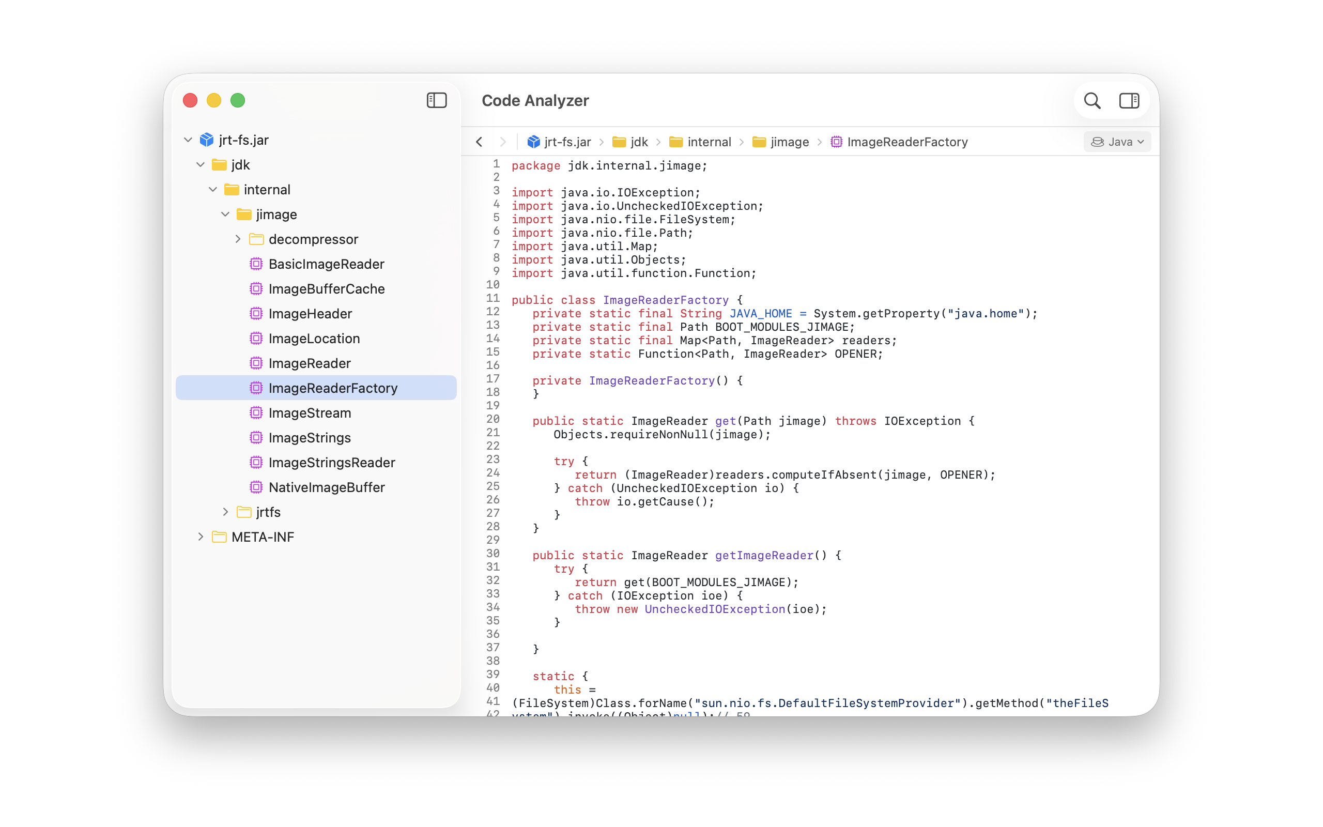The width and height of the screenshot is (1323, 827).
Task: Click the class icon in breadcrumb bar
Action: click(836, 142)
